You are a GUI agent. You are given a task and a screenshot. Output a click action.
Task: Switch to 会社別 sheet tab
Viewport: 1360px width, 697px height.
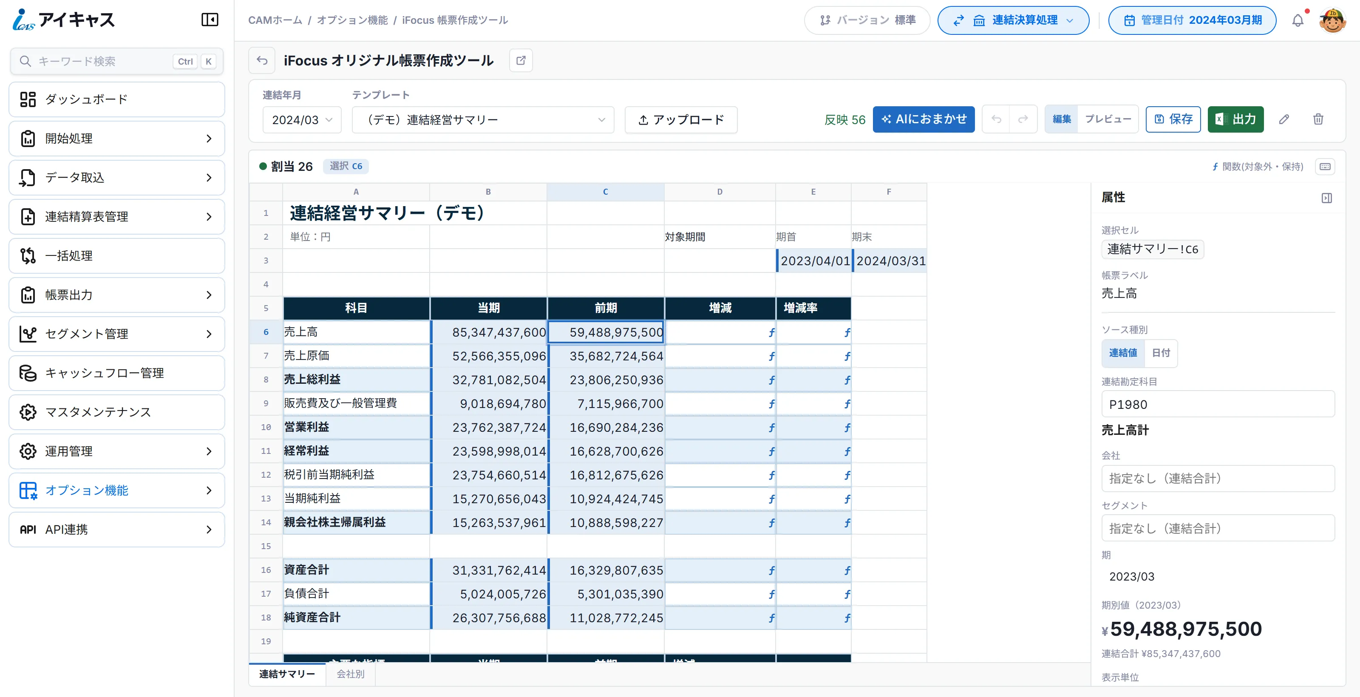pos(351,674)
